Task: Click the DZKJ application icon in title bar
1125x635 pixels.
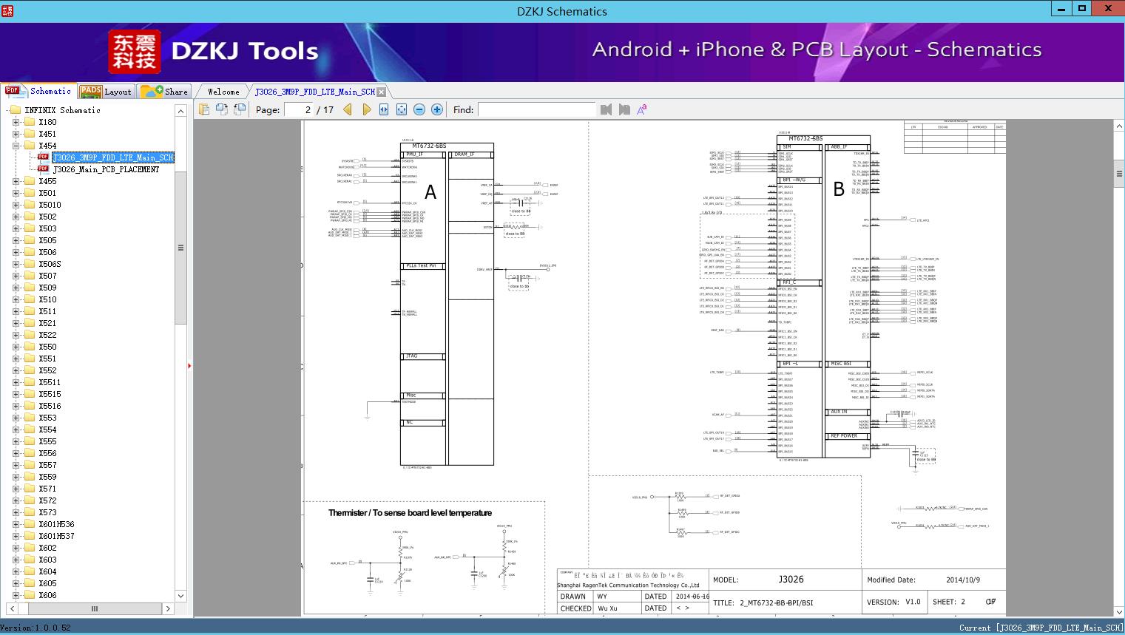Action: click(x=8, y=10)
